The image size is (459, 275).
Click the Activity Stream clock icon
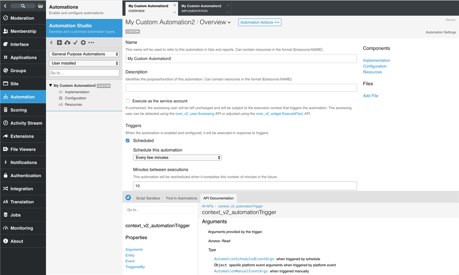click(5, 123)
